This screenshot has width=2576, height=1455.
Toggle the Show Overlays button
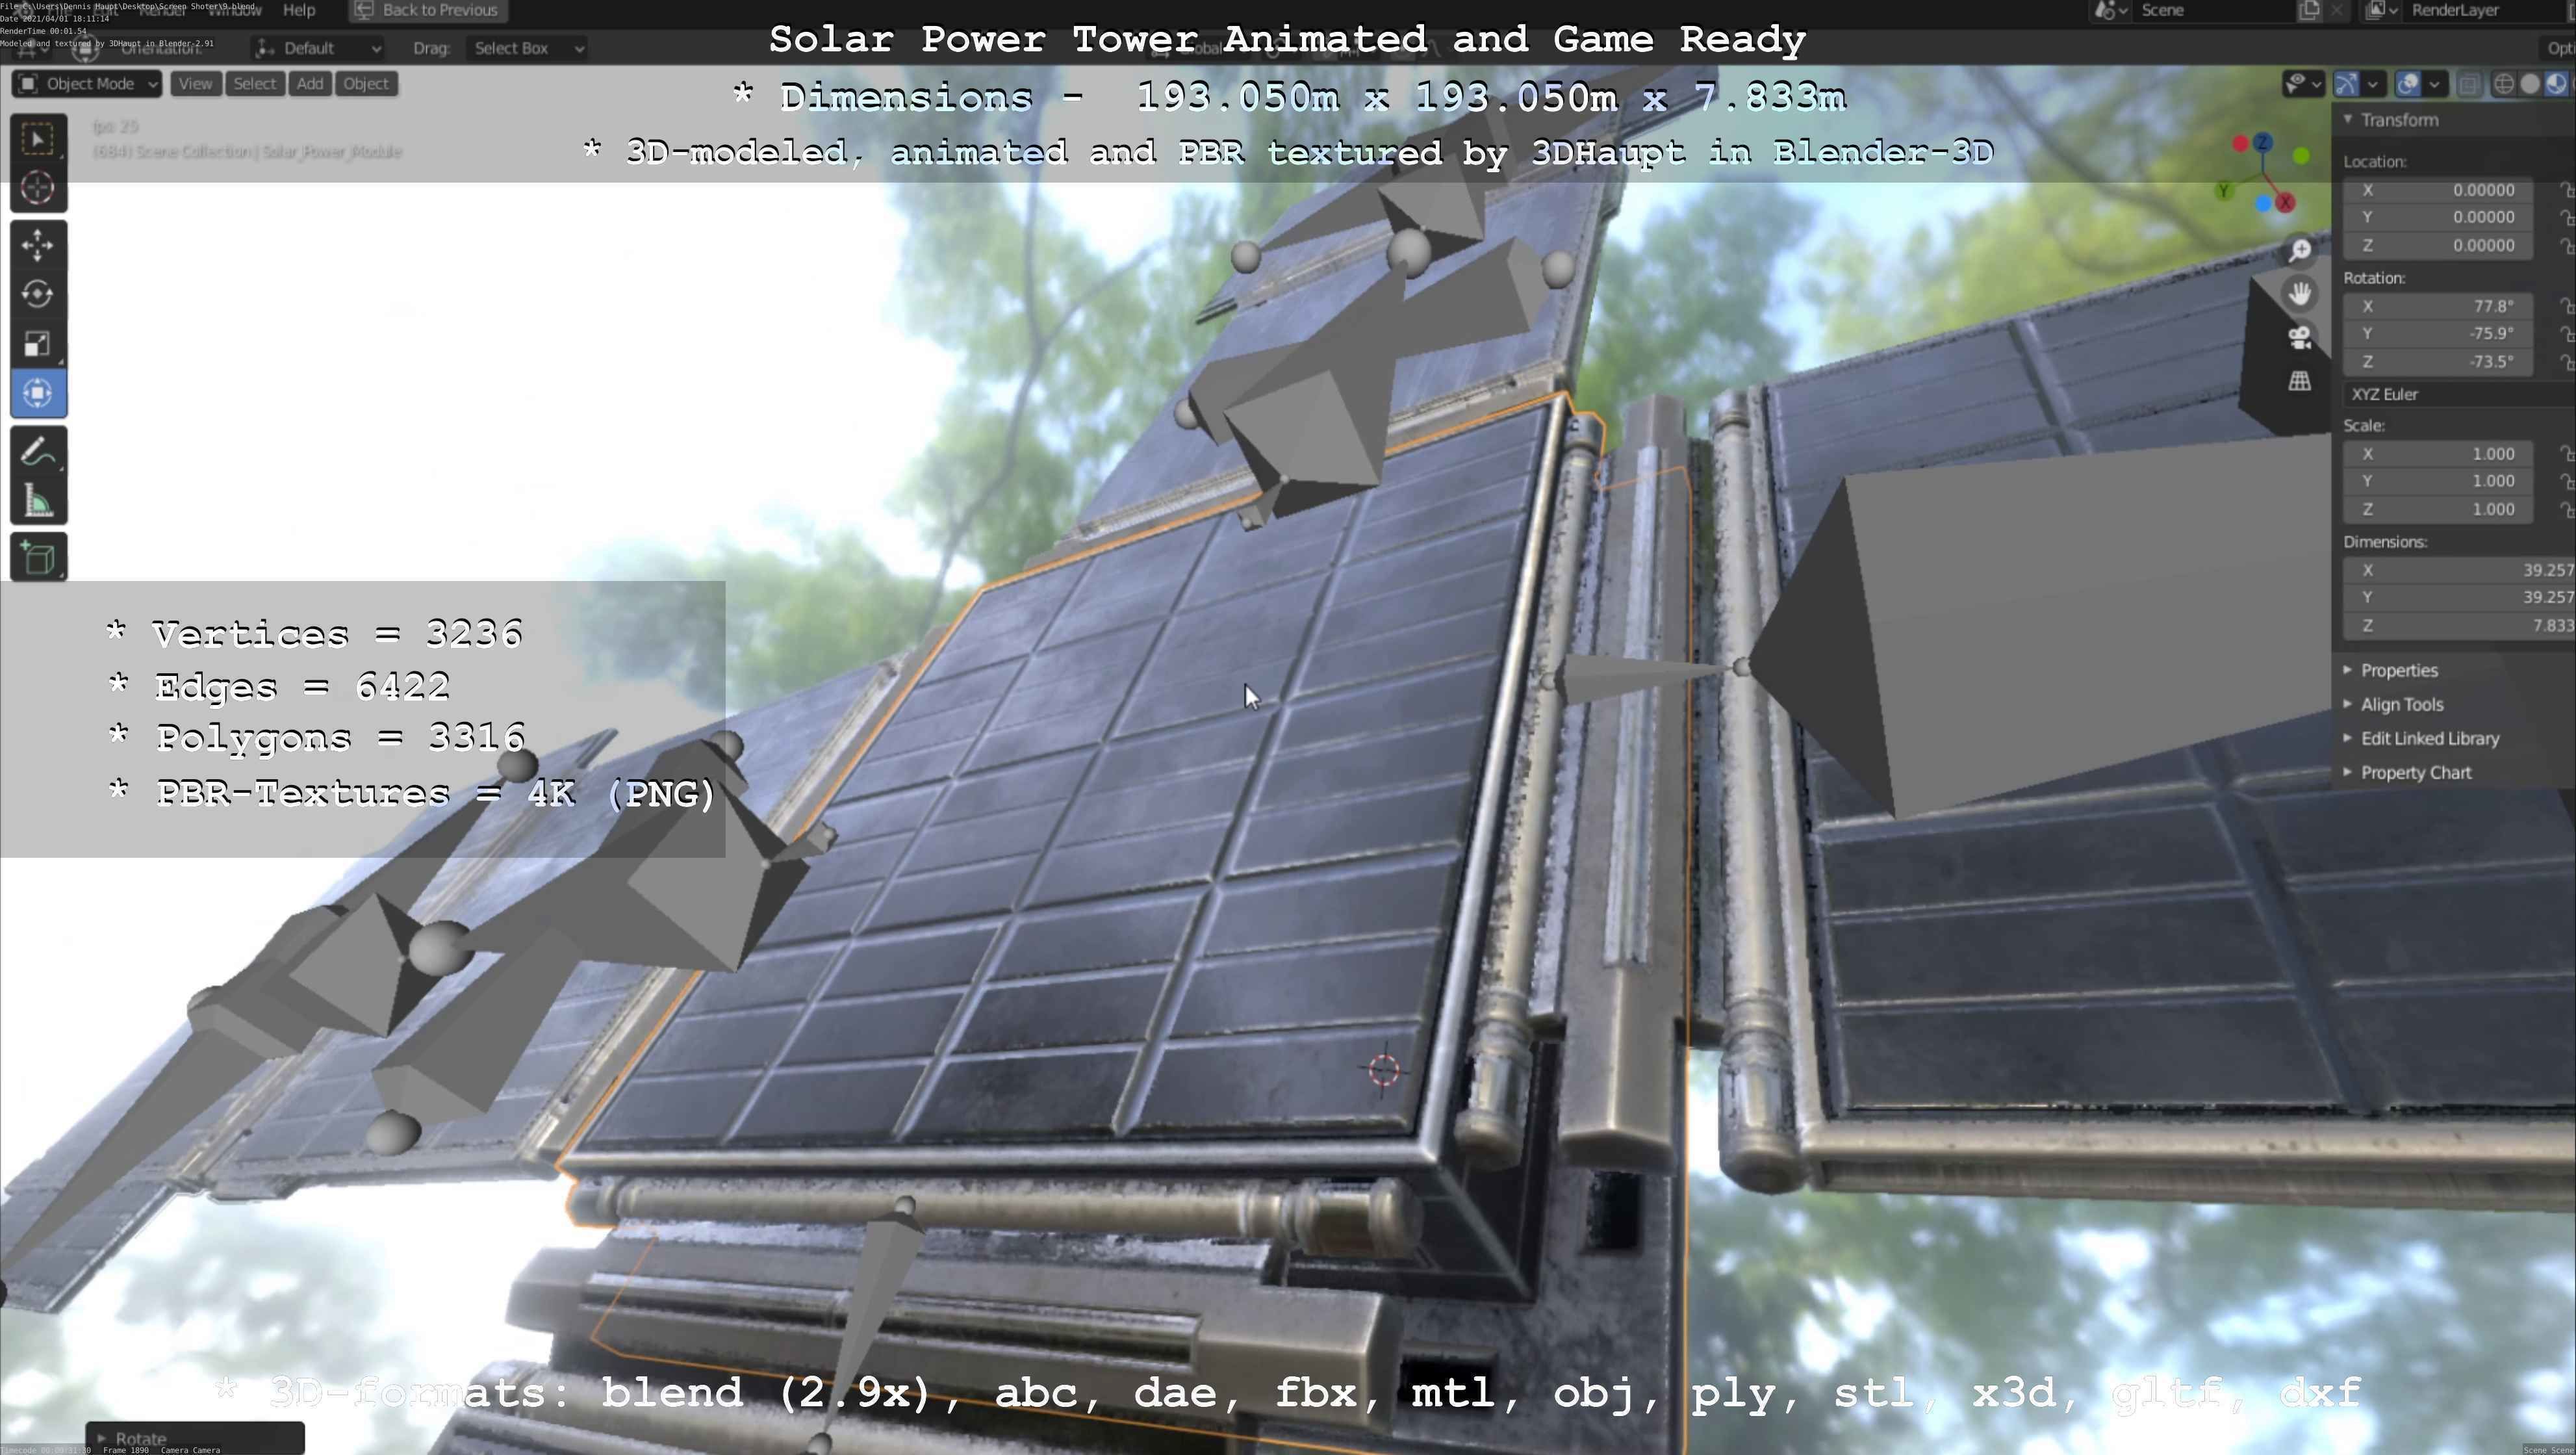pos(2408,84)
